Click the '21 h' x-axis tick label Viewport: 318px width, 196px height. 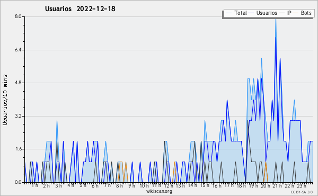click(277, 185)
